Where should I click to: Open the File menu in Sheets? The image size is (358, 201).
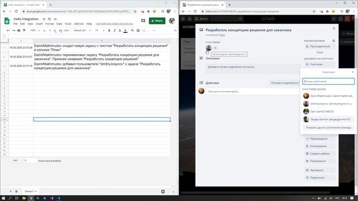[15, 24]
